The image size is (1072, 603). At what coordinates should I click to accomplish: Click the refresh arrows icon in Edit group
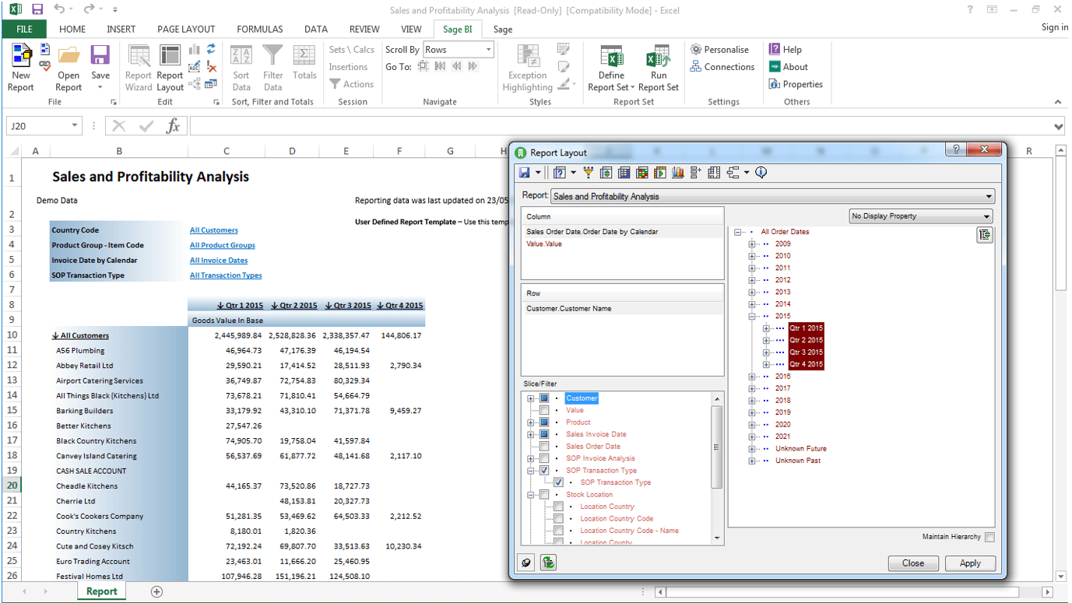click(211, 50)
